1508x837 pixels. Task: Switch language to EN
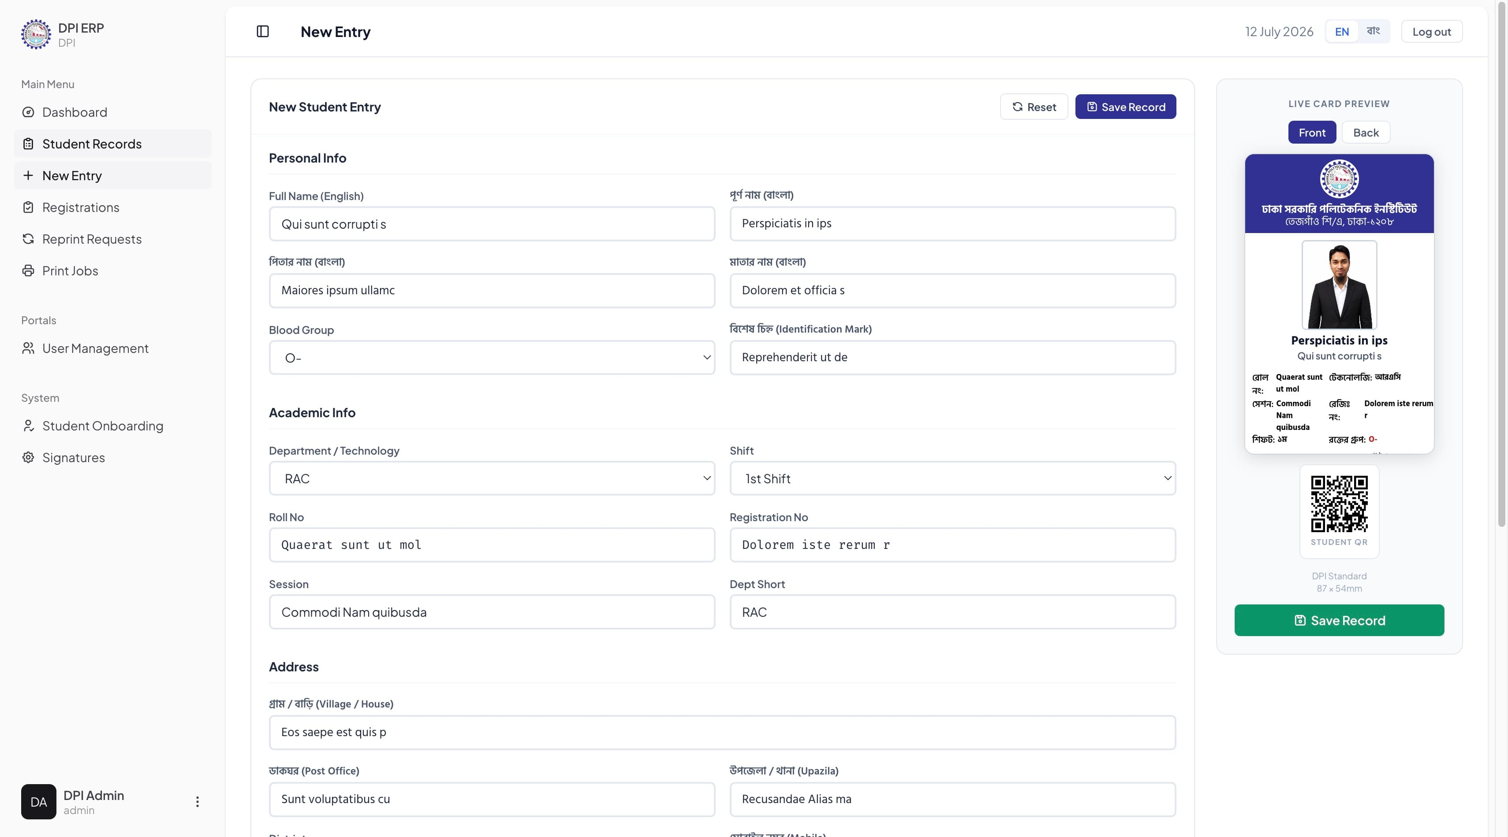pos(1342,32)
